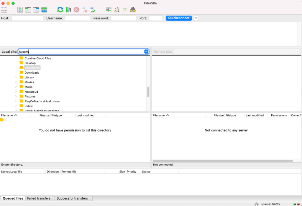302x206 pixels.
Task: Open the Local site path dropdown
Action: pyautogui.click(x=146, y=51)
